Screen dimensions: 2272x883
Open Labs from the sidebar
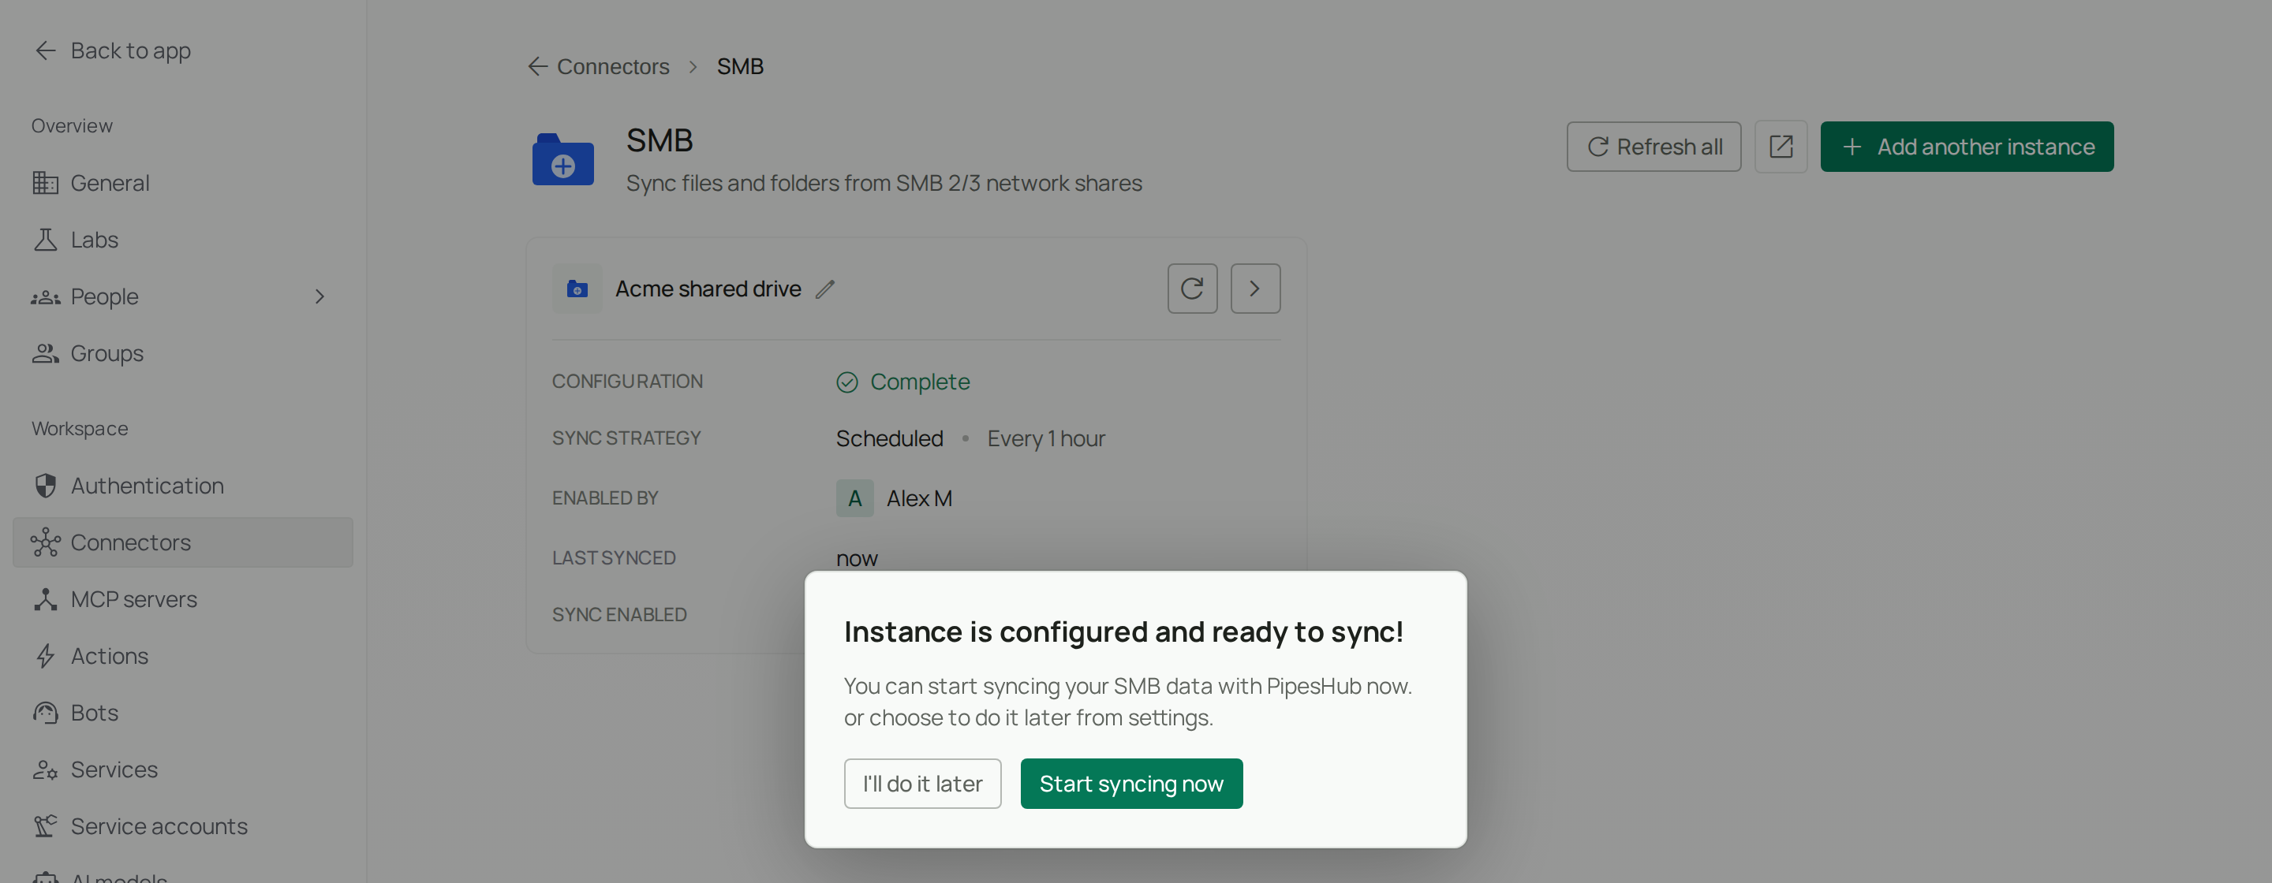pos(182,240)
